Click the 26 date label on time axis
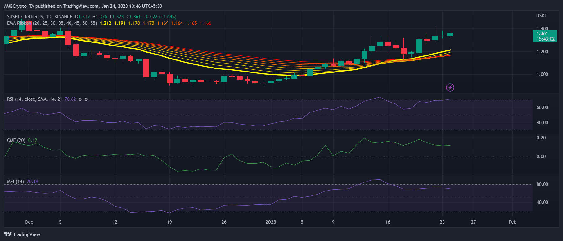 pos(224,222)
